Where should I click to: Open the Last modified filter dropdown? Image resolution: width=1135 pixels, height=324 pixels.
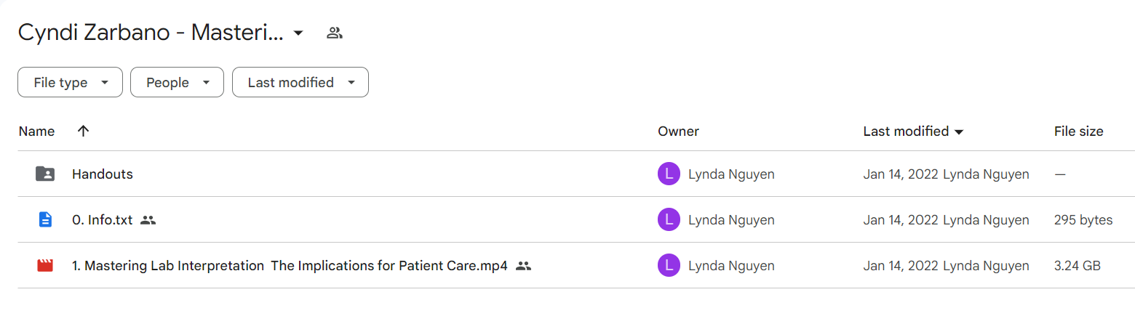(x=300, y=82)
